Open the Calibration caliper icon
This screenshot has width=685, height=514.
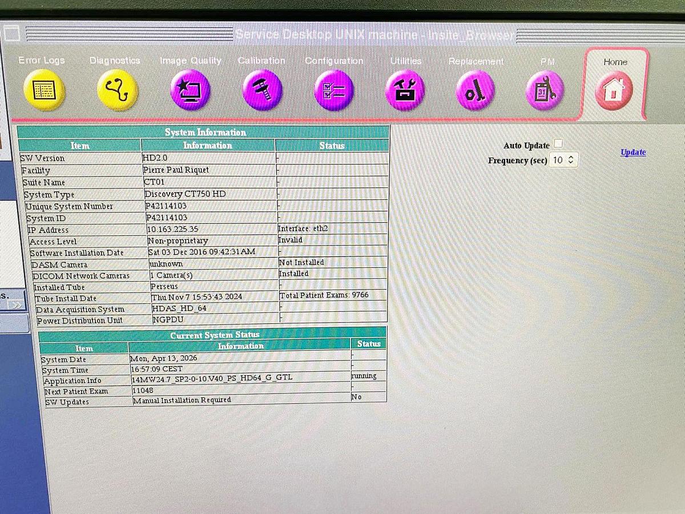click(x=263, y=90)
